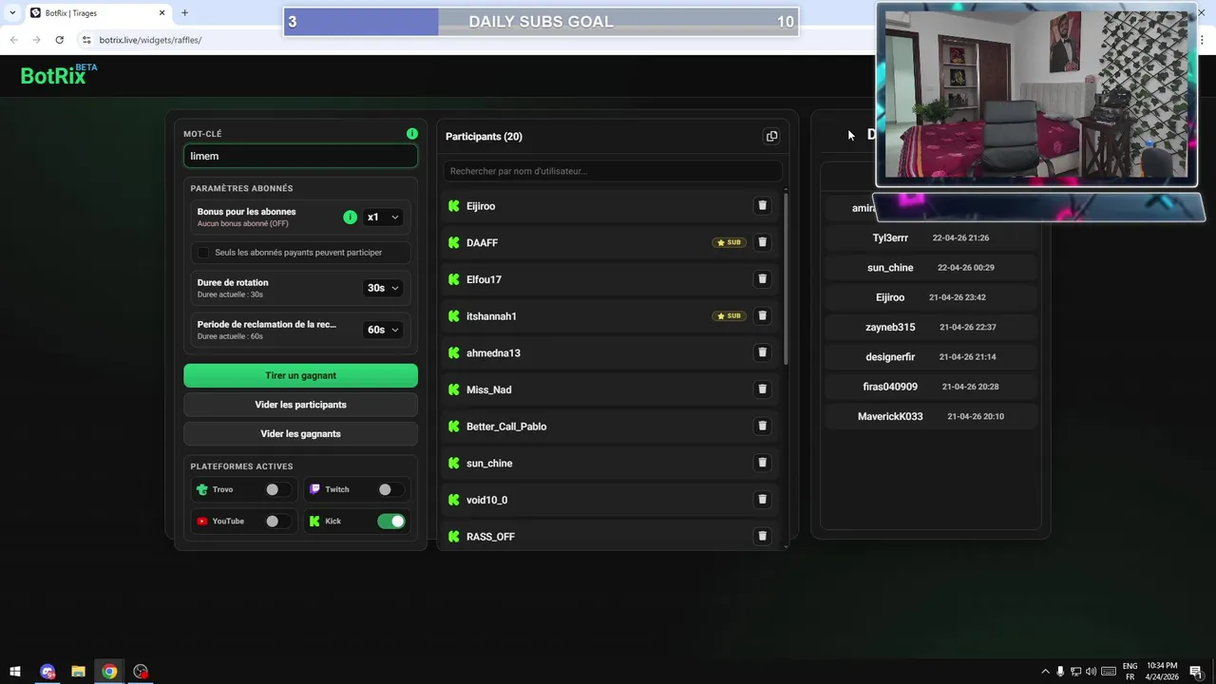The width and height of the screenshot is (1216, 684).
Task: Turn off the Kick platform switch
Action: pyautogui.click(x=390, y=521)
